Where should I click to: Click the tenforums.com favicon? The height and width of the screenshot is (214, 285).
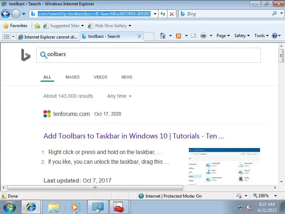47,114
